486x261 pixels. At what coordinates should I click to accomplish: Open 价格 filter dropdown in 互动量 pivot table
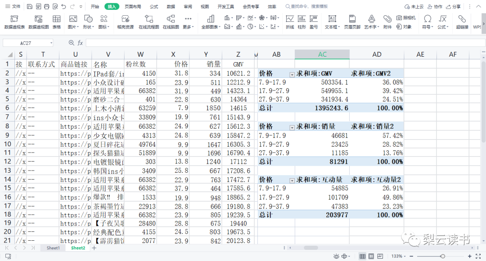tap(292, 180)
